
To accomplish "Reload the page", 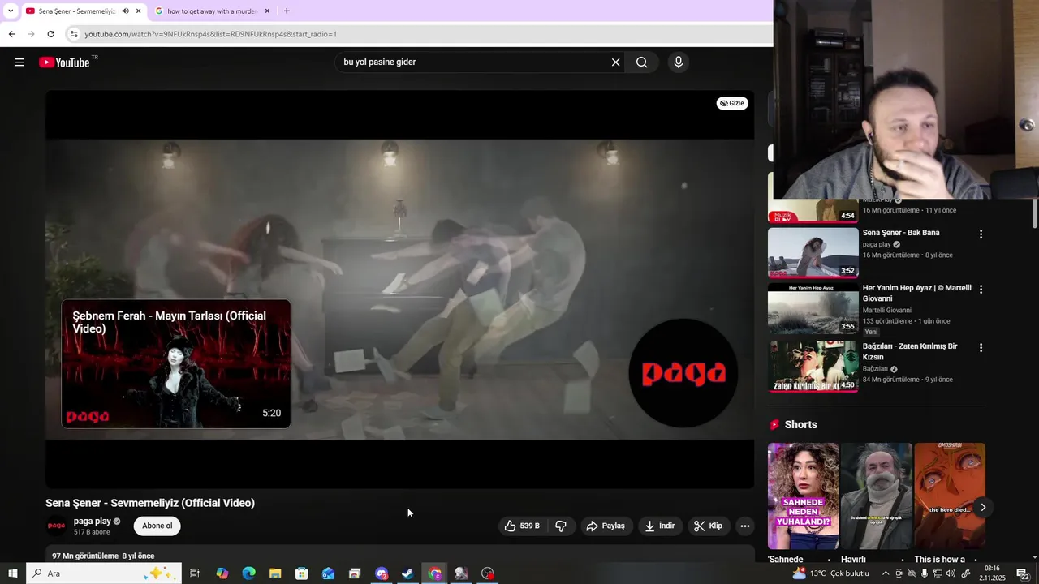I will coord(50,34).
